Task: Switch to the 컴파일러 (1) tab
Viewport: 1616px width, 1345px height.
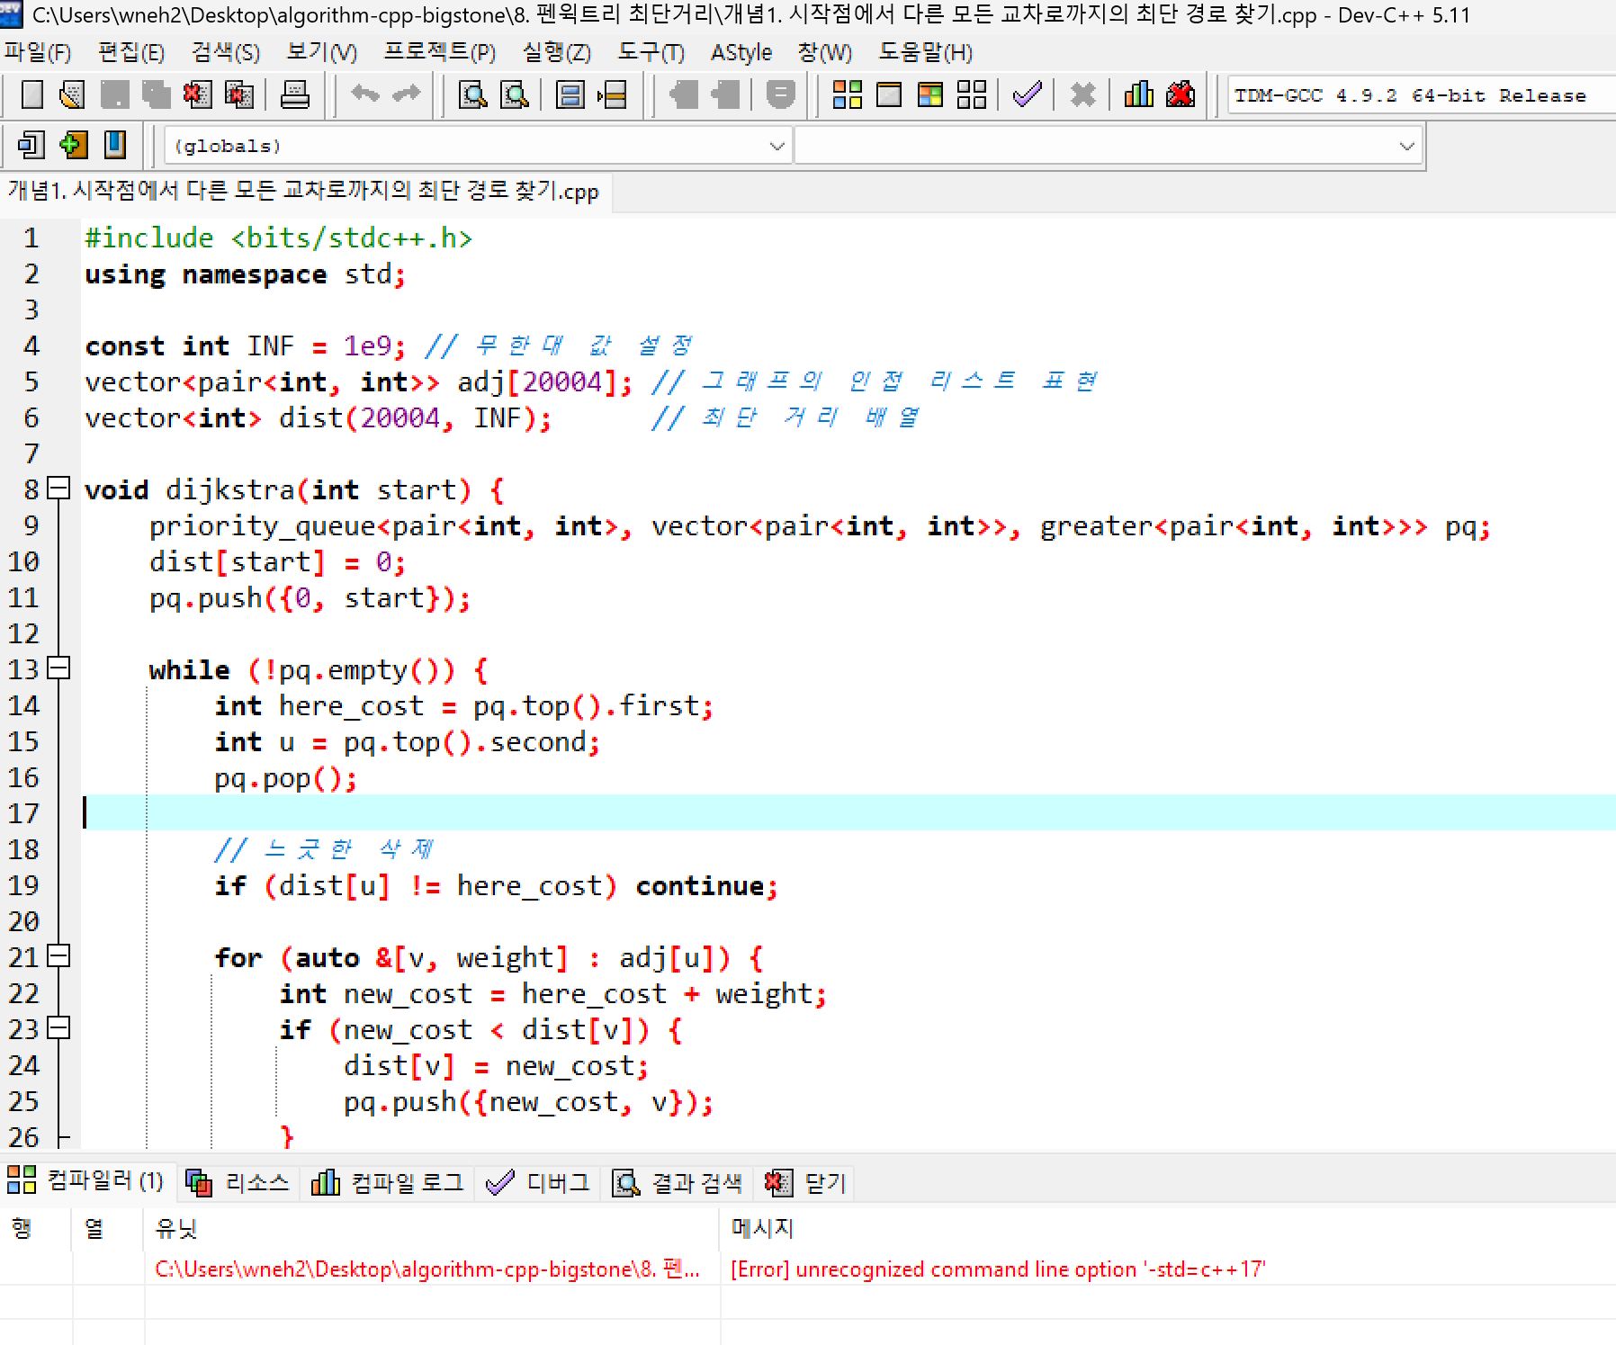Action: [86, 1180]
